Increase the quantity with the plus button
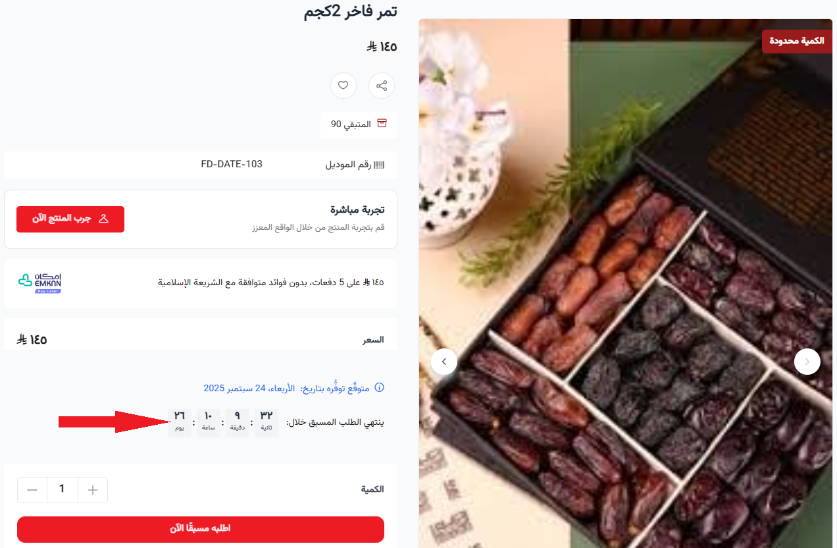This screenshot has width=837, height=548. click(93, 490)
